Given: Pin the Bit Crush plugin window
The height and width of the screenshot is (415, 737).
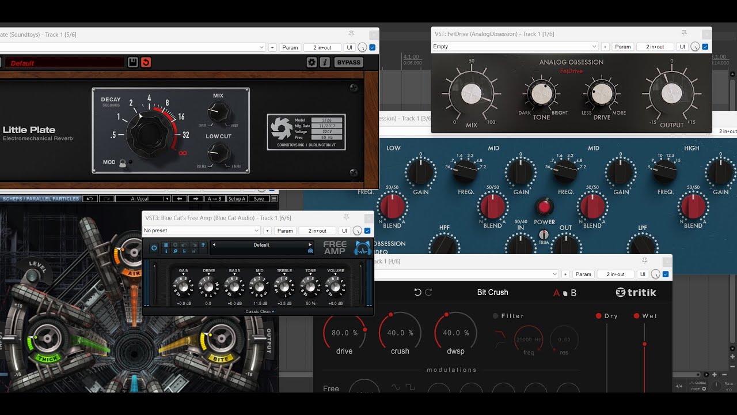Looking at the screenshot, I should coord(644,261).
